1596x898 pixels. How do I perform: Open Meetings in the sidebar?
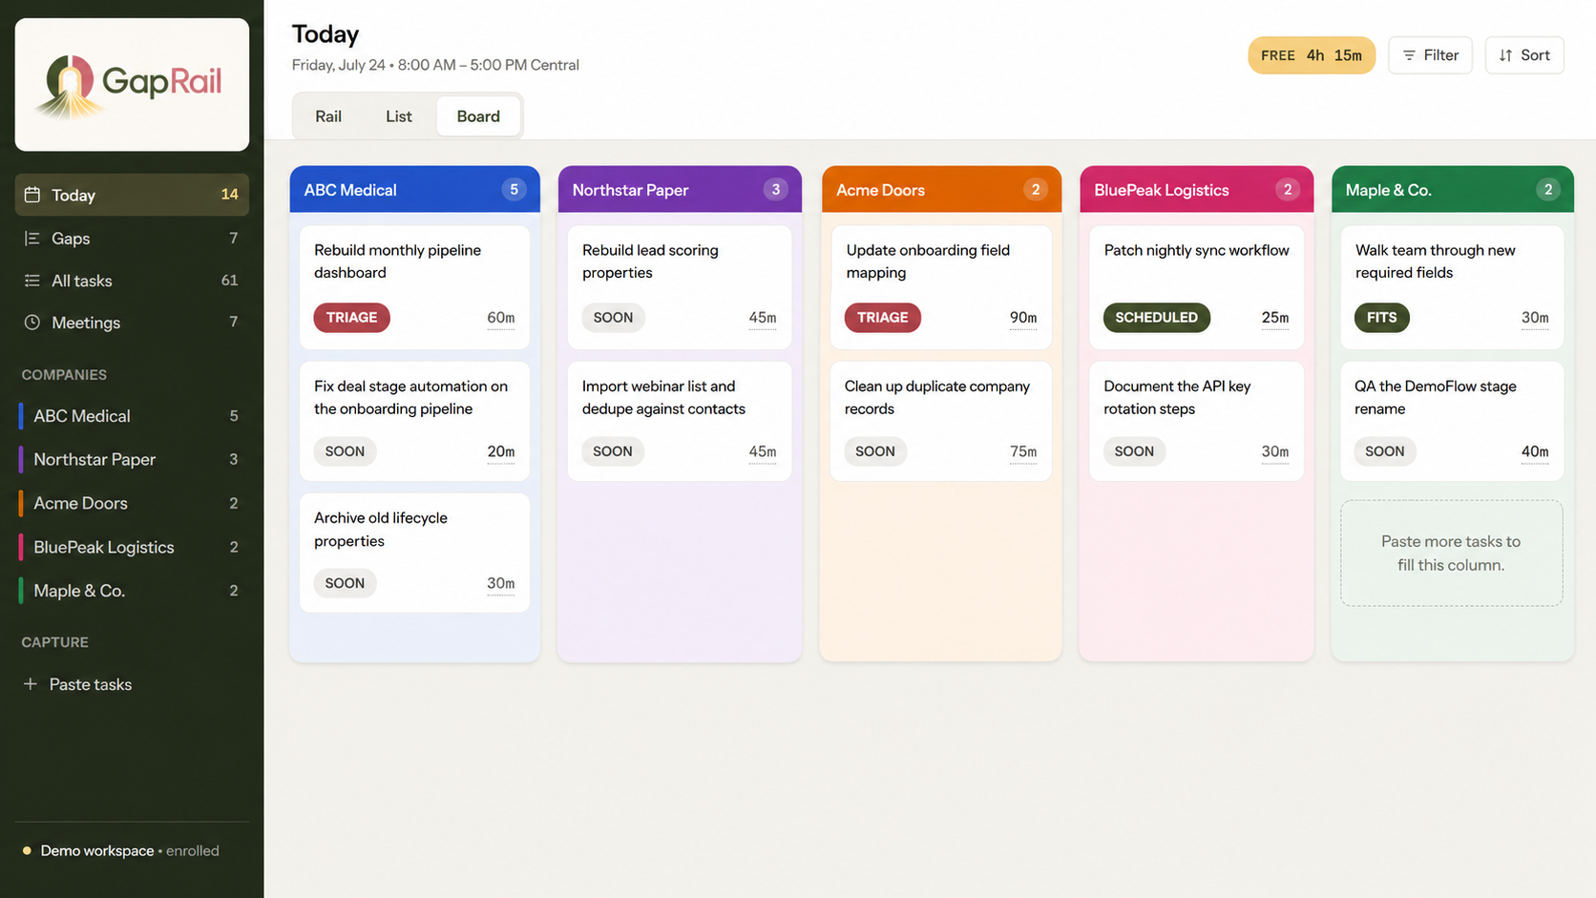132,323
